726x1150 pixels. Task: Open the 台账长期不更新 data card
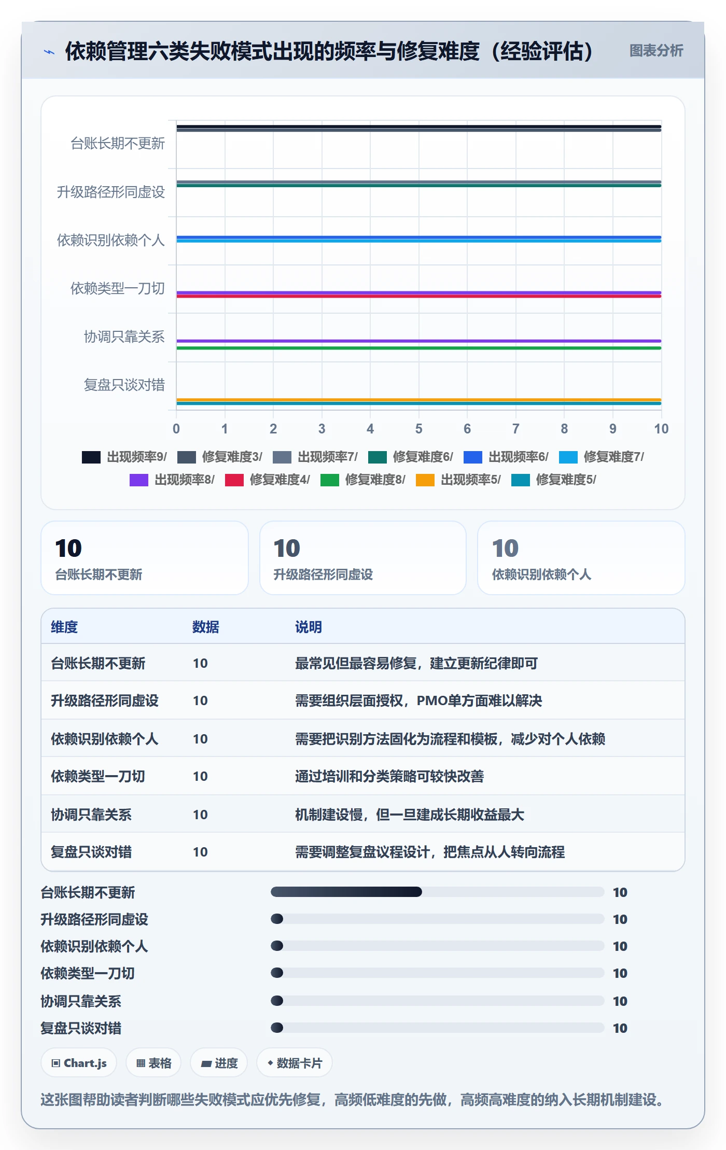(145, 558)
